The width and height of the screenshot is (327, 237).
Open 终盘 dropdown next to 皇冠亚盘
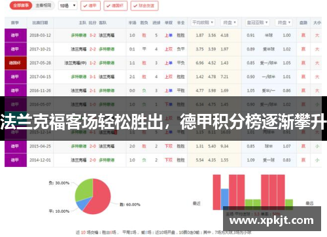[284, 22]
